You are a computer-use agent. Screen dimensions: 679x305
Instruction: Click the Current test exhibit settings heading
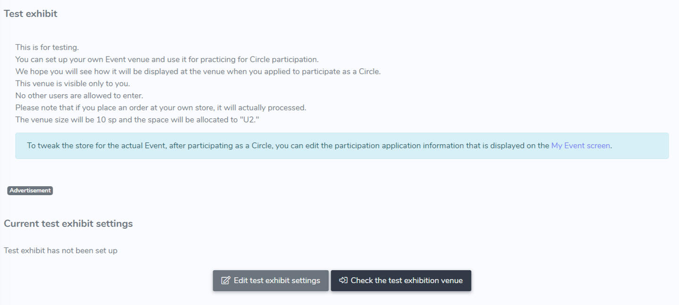(68, 223)
